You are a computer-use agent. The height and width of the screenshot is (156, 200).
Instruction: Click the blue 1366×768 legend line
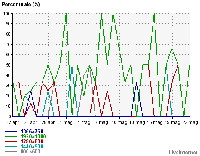coord(11,131)
